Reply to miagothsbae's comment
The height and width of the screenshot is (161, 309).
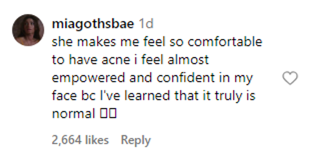[136, 140]
